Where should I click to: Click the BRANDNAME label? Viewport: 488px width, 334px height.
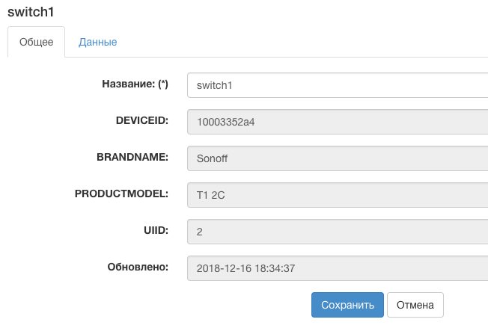pyautogui.click(x=132, y=157)
